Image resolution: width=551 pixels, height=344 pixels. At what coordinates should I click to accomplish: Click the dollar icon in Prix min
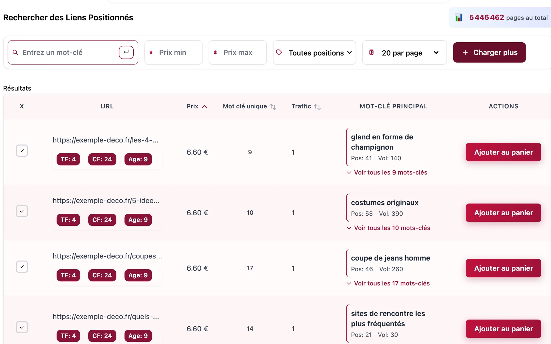coord(151,52)
